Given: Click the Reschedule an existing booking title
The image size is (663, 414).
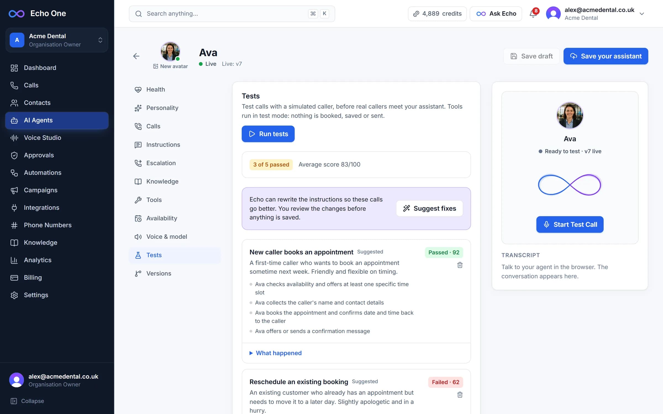Looking at the screenshot, I should coord(299,382).
